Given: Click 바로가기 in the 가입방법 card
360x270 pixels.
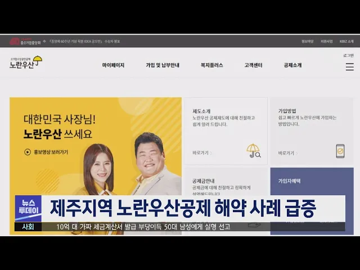Looking at the screenshot, I should (288, 153).
